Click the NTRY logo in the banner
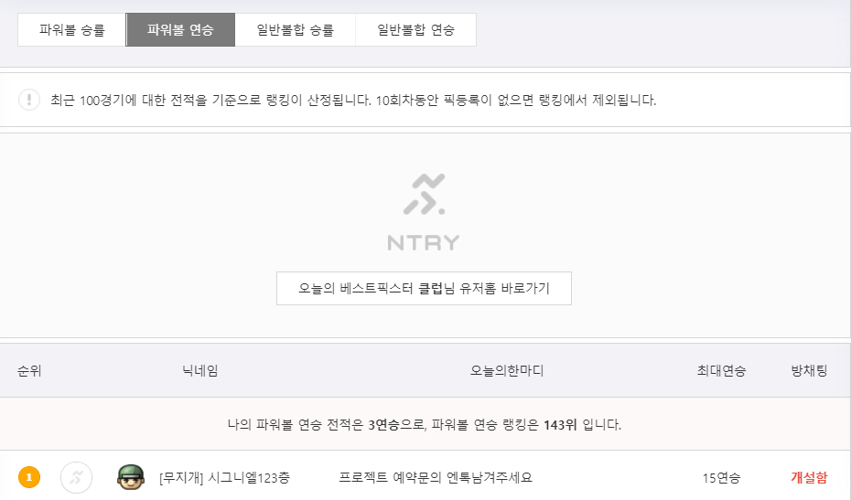 (x=424, y=212)
